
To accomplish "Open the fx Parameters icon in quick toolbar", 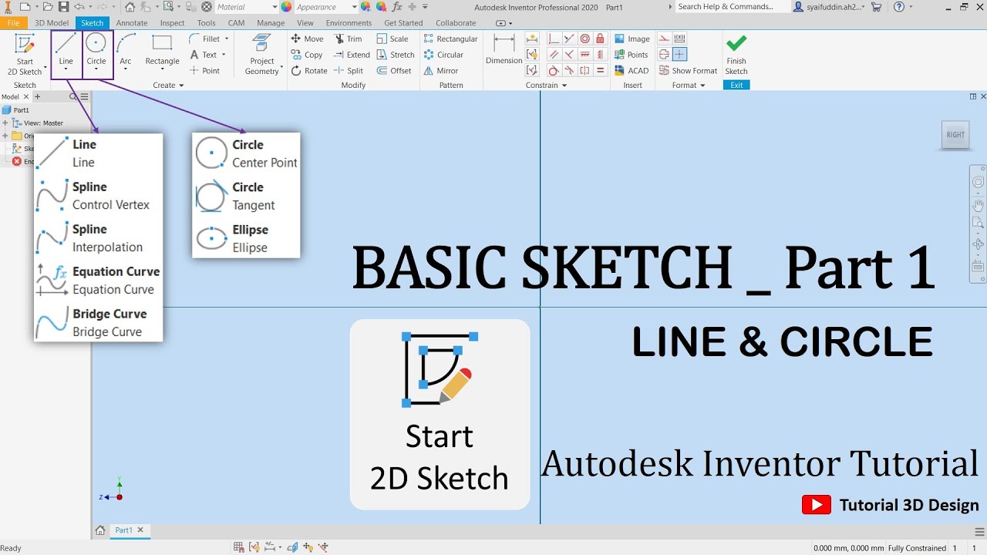I will point(397,7).
